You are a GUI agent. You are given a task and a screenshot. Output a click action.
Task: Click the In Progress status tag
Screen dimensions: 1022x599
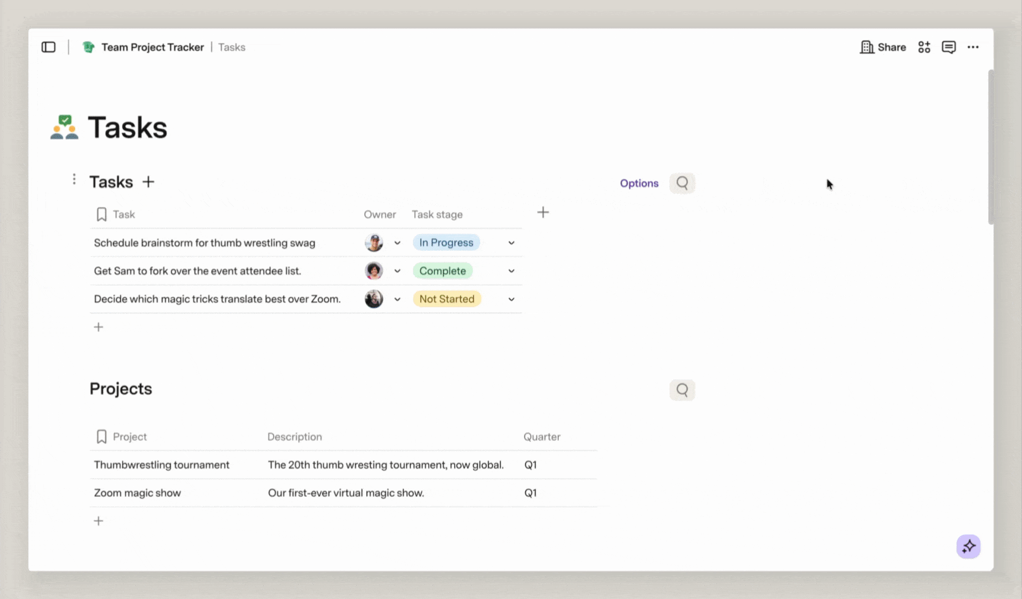coord(446,243)
